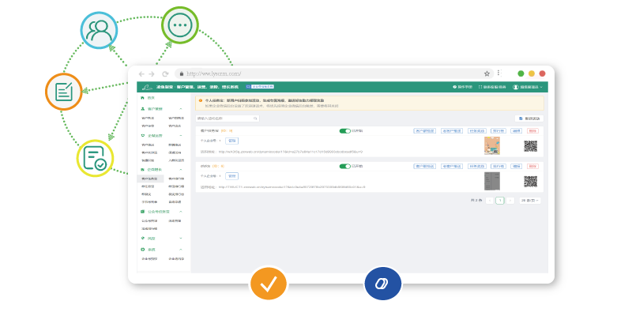The image size is (632, 316).
Task: Open the page size dropdown in pagination
Action: click(530, 201)
